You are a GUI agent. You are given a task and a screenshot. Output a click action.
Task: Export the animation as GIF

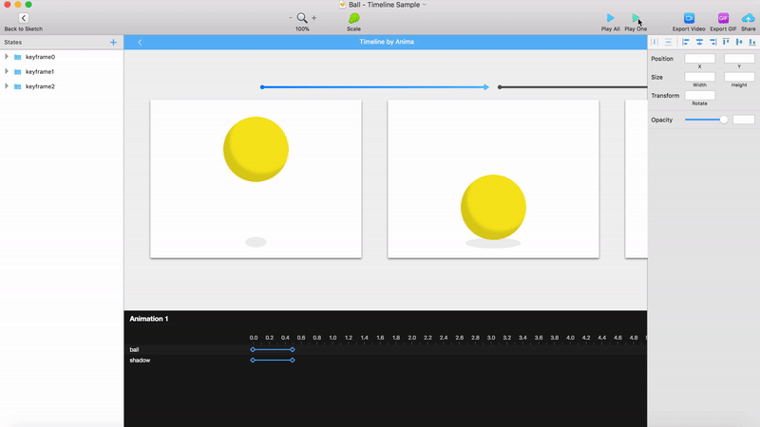[x=723, y=18]
